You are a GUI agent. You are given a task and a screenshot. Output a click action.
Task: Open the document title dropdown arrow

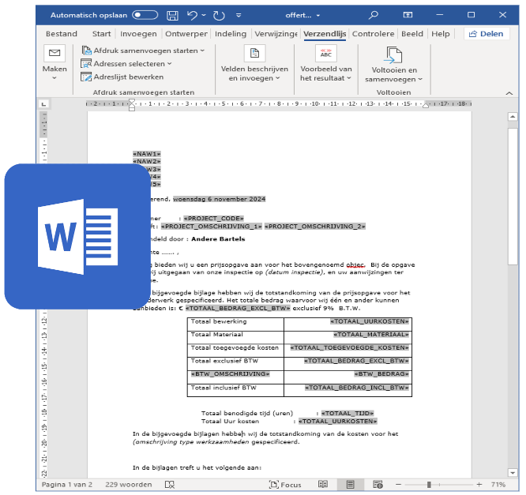318,16
